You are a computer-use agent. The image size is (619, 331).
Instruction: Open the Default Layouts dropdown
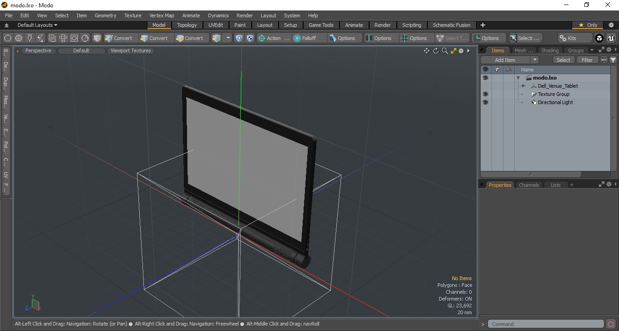tap(37, 25)
